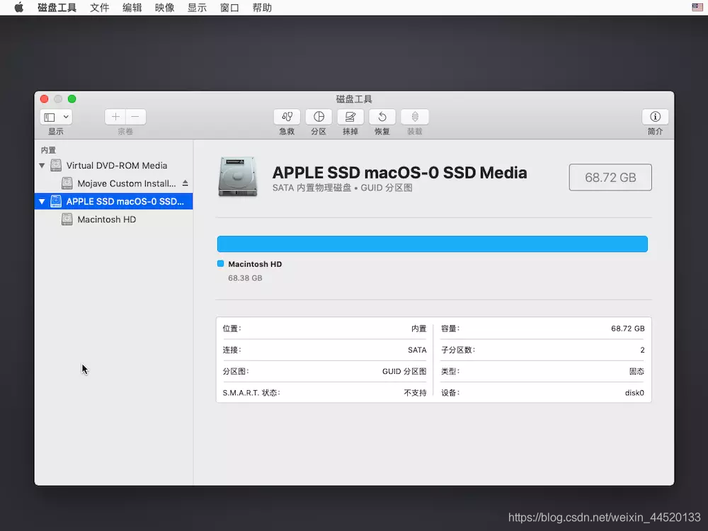Click the Mount (装载) toolbar icon
The width and height of the screenshot is (708, 531).
(414, 117)
